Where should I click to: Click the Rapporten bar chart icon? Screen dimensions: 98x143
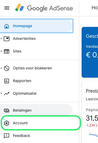click(x=7, y=81)
